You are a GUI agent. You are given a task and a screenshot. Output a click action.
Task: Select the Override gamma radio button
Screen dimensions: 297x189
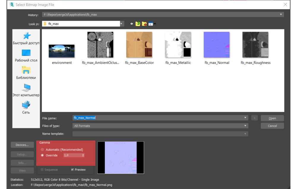pyautogui.click(x=42, y=155)
